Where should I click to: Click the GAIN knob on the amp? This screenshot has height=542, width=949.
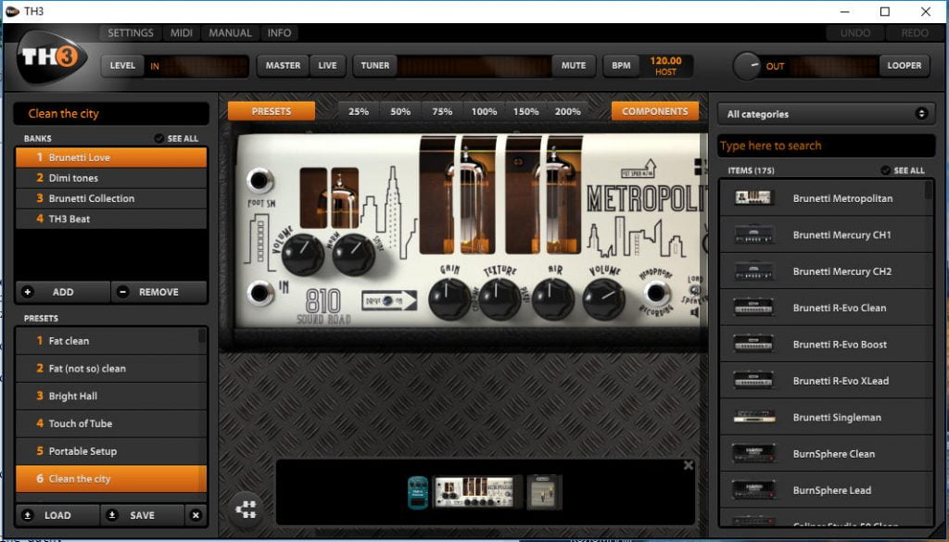(449, 299)
